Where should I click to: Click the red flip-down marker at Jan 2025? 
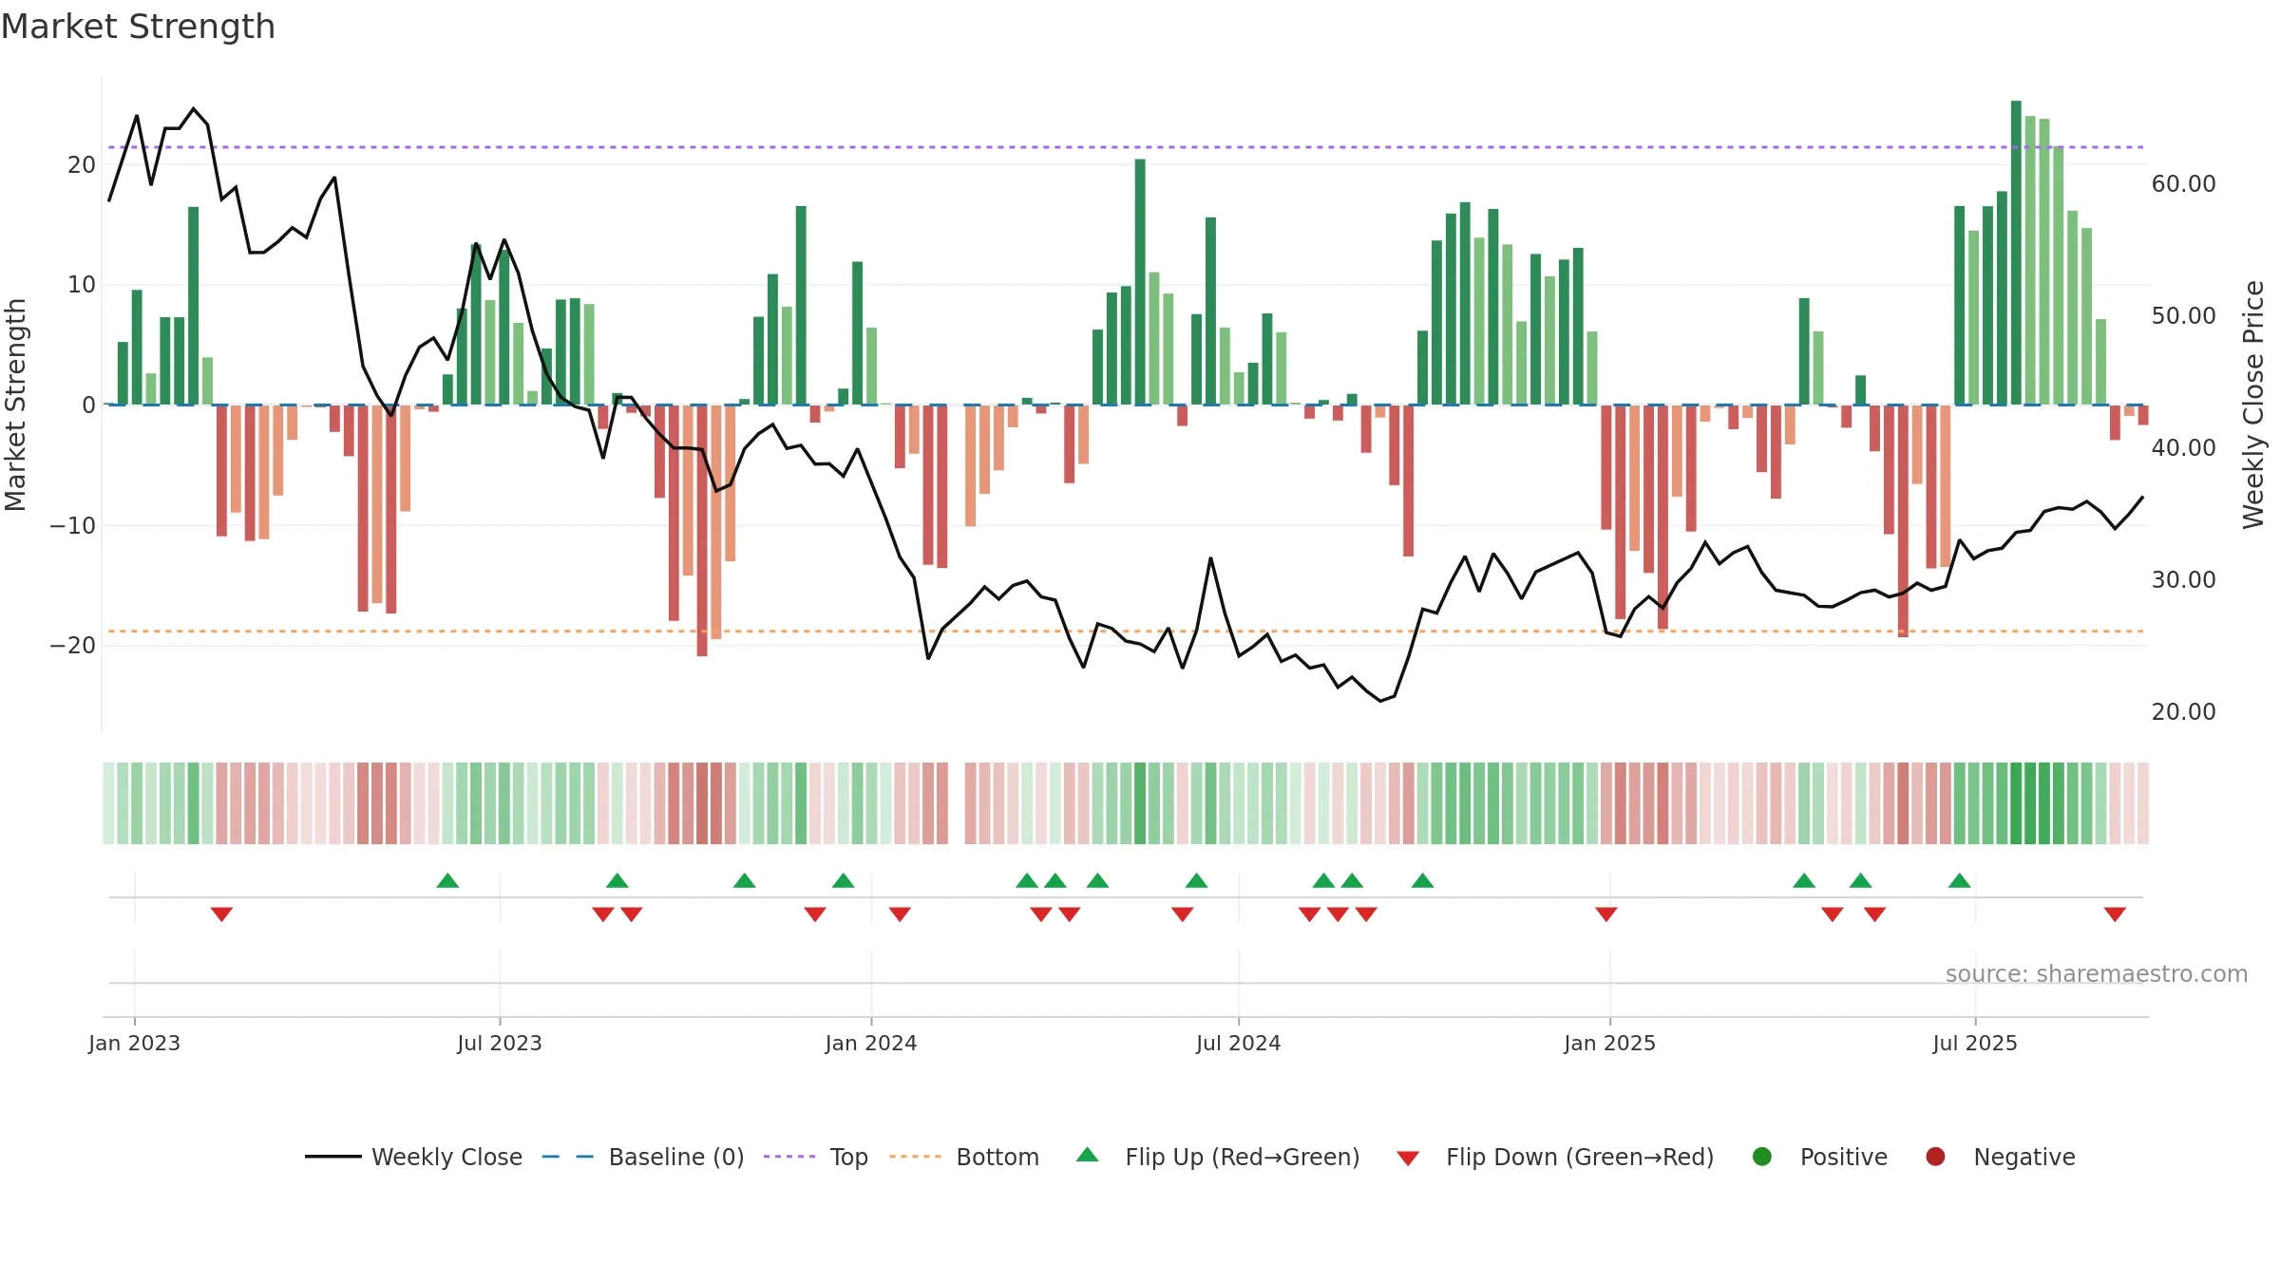(1606, 914)
